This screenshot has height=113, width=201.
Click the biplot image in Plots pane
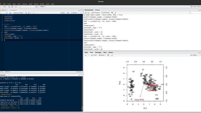click(x=143, y=85)
